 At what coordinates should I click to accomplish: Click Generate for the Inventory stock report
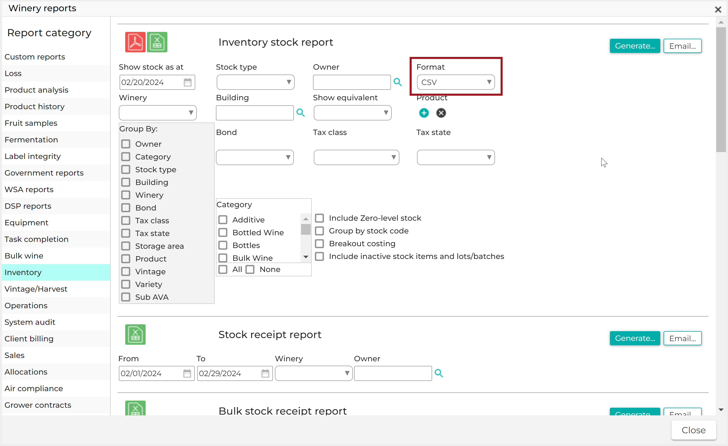coord(634,46)
